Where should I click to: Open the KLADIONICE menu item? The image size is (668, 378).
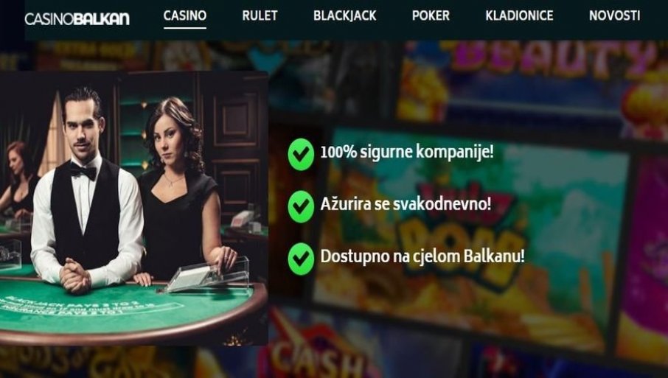[519, 15]
